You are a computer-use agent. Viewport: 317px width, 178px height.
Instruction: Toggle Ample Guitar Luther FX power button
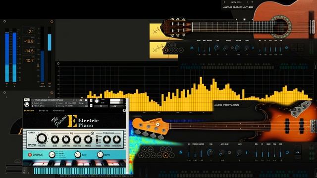(x=286, y=47)
